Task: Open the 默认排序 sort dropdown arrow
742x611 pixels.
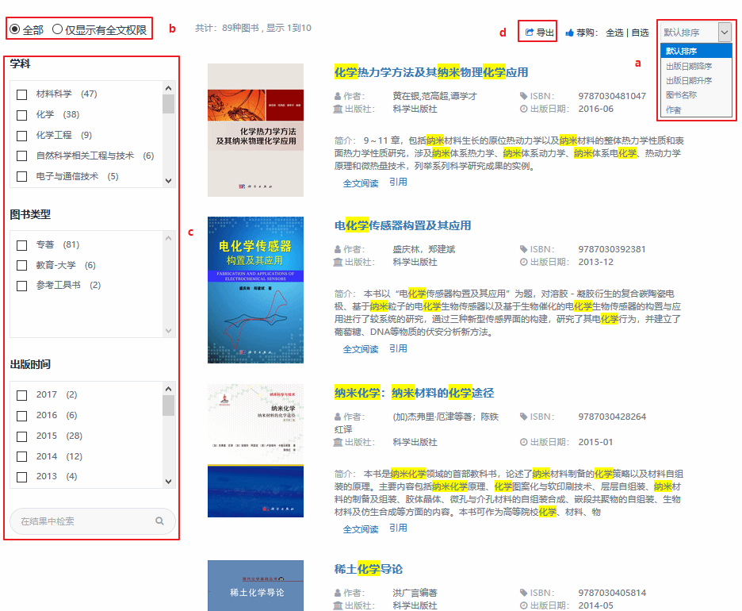Action: [x=725, y=33]
